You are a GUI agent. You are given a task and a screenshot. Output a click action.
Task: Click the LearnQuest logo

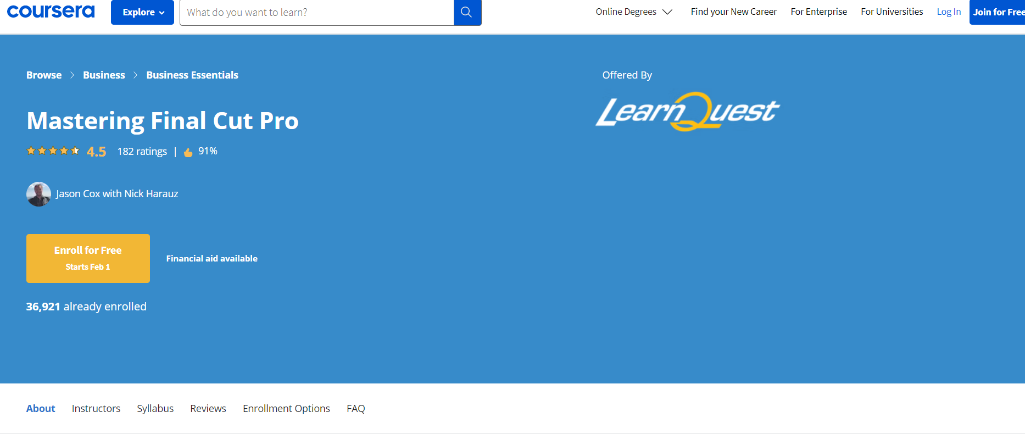(687, 112)
